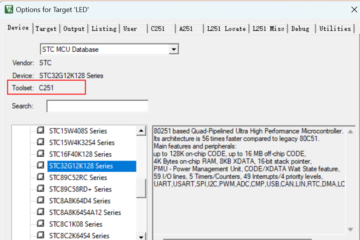Screen dimensions: 360x240
Task: Click the "PMU - Power Management Unit" description line
Action: coord(247,169)
